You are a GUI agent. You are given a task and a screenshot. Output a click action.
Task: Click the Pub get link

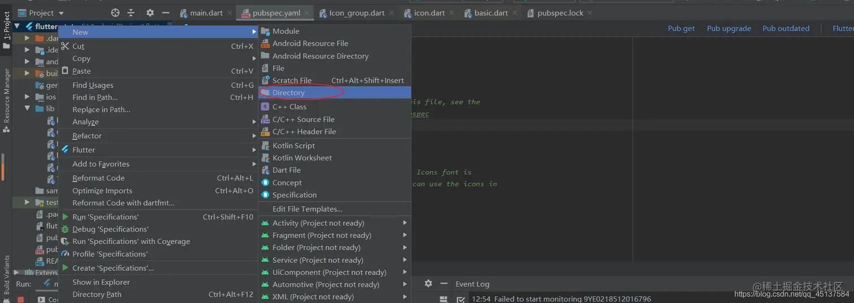pos(681,28)
